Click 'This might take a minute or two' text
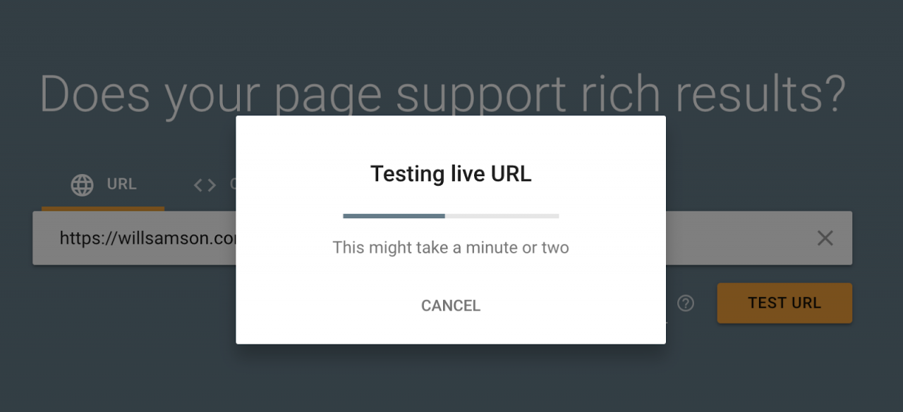Screen dimensions: 903x412 (x=451, y=248)
